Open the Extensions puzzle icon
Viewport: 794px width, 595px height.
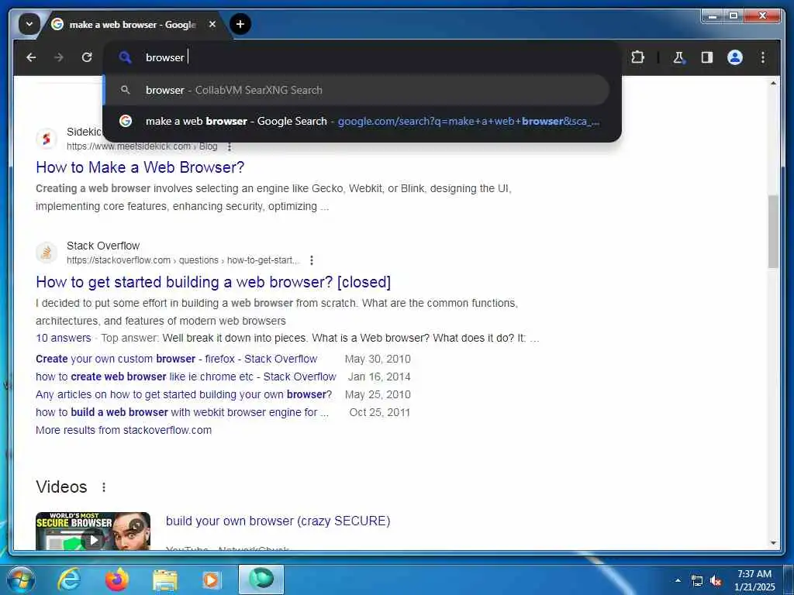[x=637, y=57]
